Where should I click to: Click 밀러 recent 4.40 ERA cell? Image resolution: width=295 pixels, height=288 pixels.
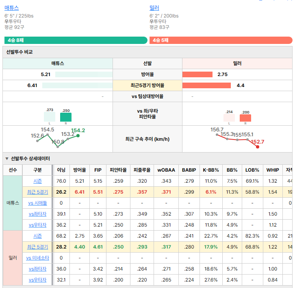pos(80,247)
